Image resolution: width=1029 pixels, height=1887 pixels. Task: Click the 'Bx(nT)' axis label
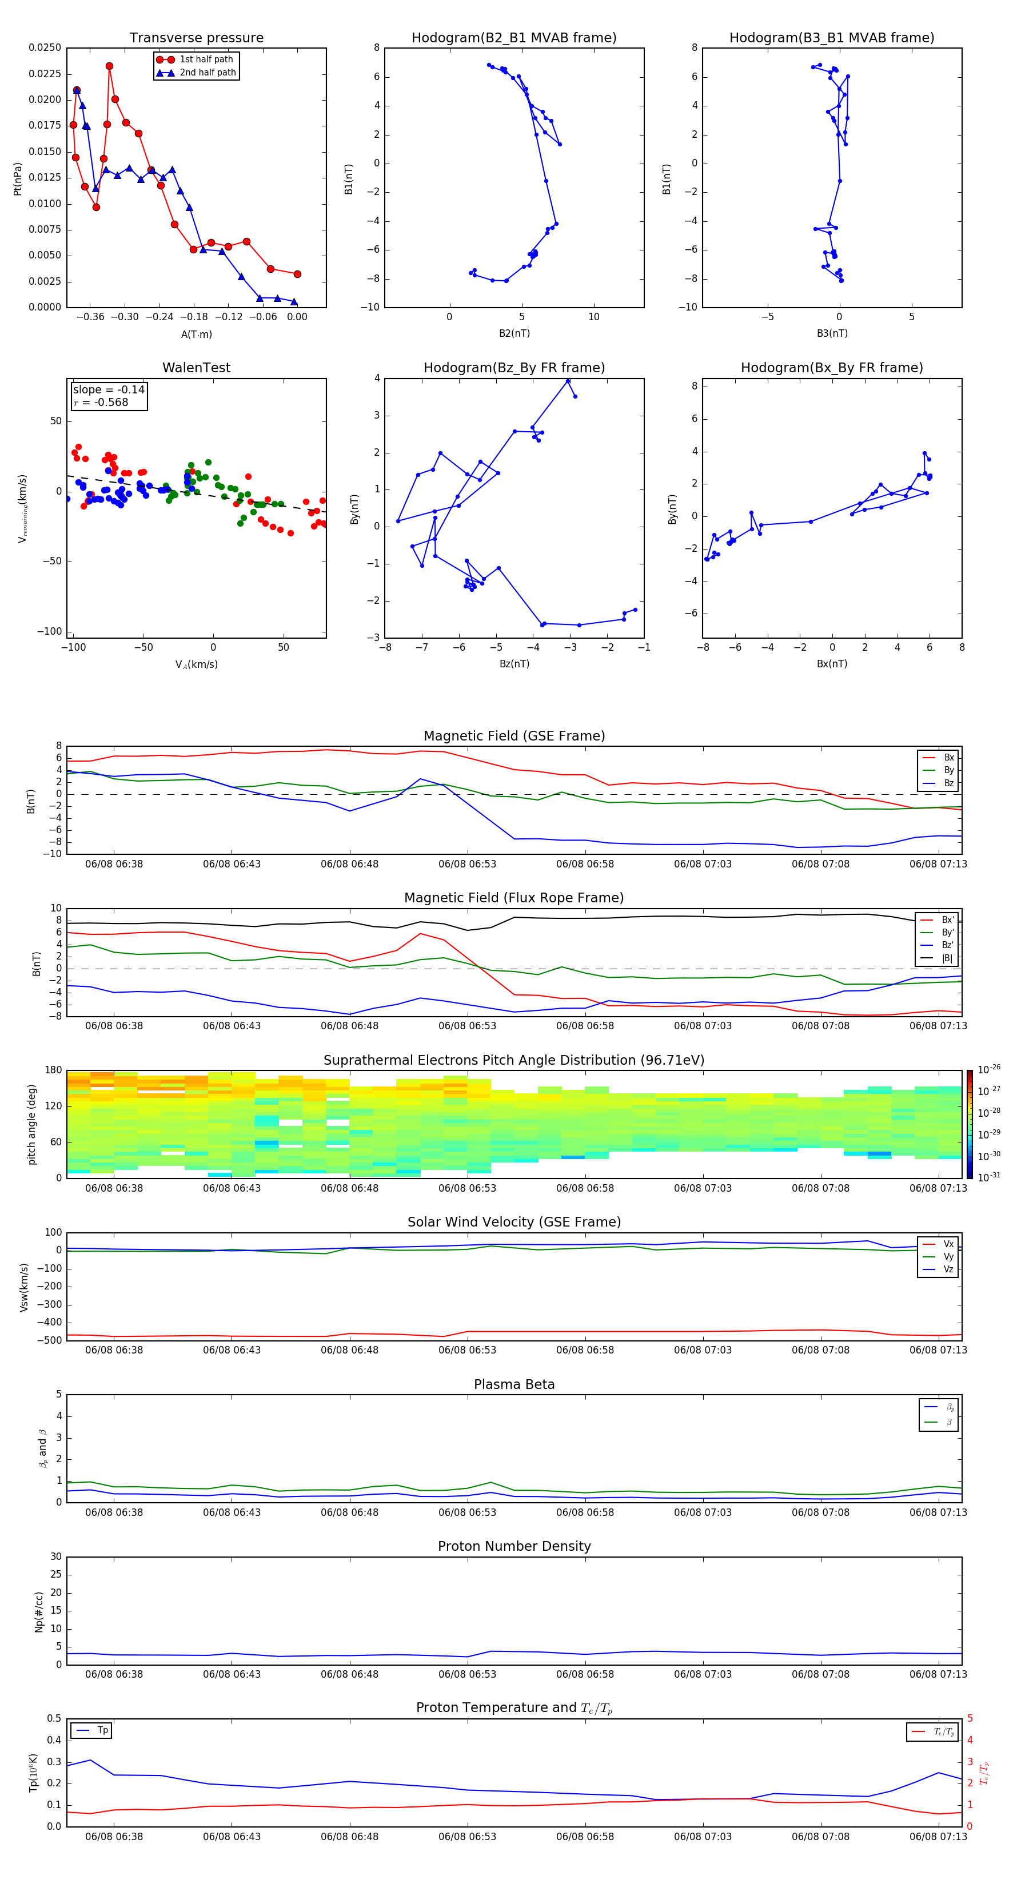(x=832, y=664)
